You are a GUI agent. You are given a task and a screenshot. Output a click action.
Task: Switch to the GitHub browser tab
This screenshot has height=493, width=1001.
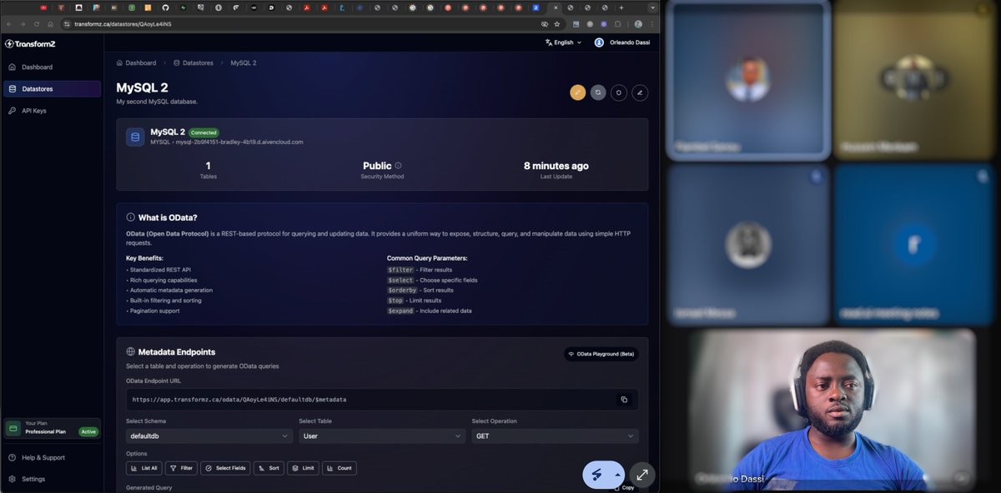coord(165,7)
